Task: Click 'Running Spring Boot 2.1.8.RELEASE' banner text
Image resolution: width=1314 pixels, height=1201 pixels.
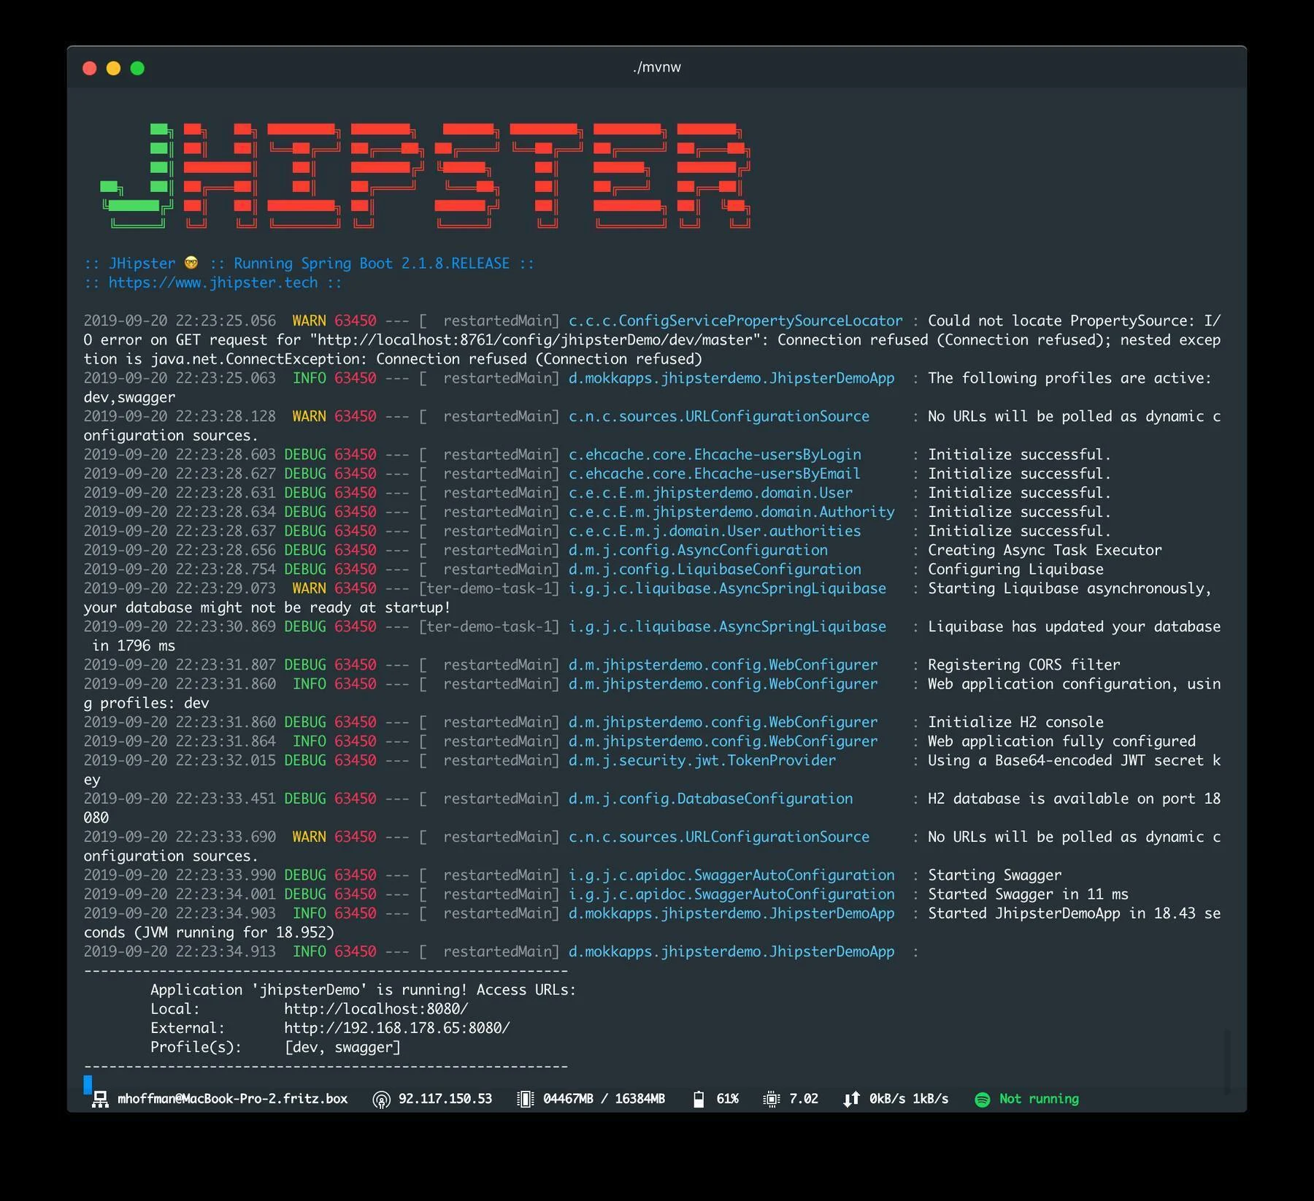Action: click(x=372, y=263)
